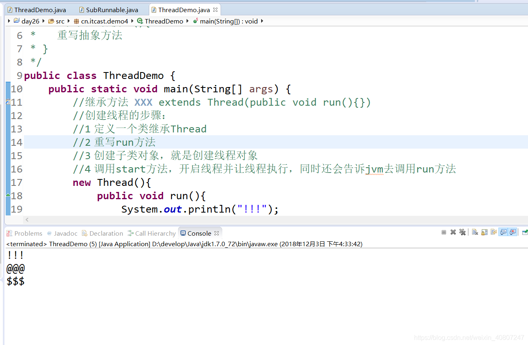Expand breadcrumb arrow between ThreadDemo and main
The width and height of the screenshot is (528, 345).
[x=187, y=21]
